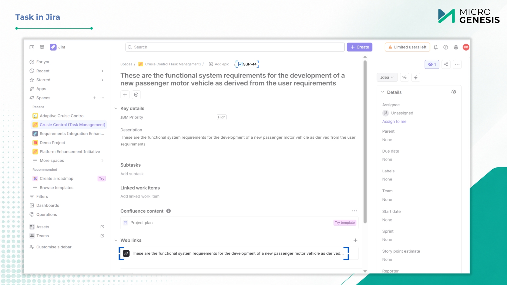Click Add subtask
507x285 pixels.
[x=132, y=174]
